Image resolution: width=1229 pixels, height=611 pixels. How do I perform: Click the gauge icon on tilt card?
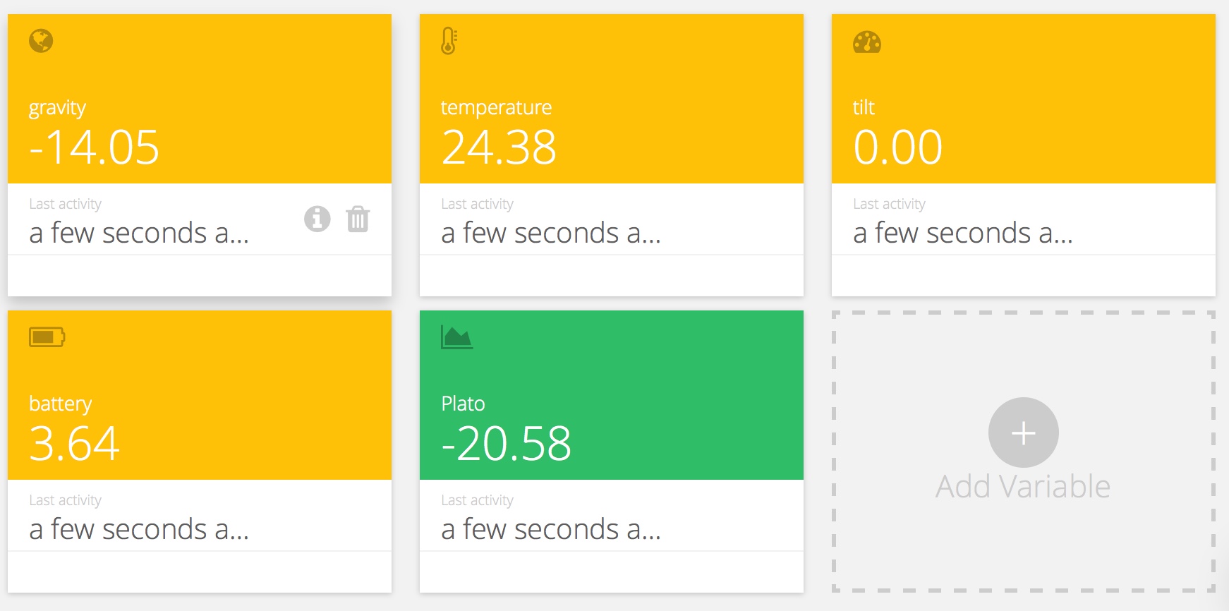tap(867, 42)
